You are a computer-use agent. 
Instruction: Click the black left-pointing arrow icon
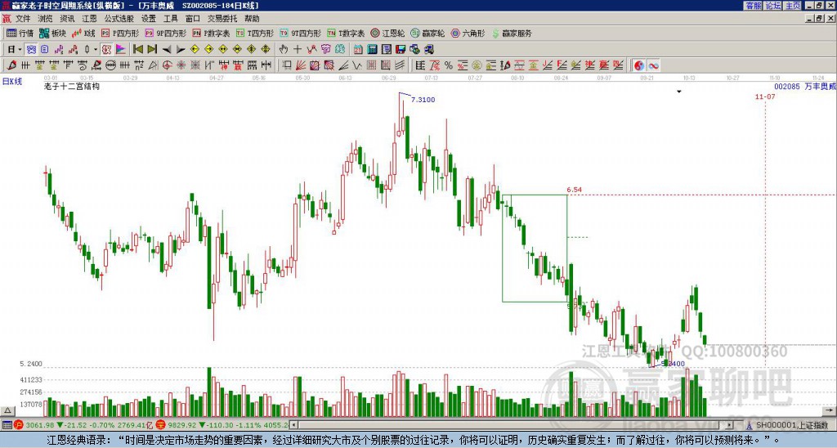click(x=167, y=49)
